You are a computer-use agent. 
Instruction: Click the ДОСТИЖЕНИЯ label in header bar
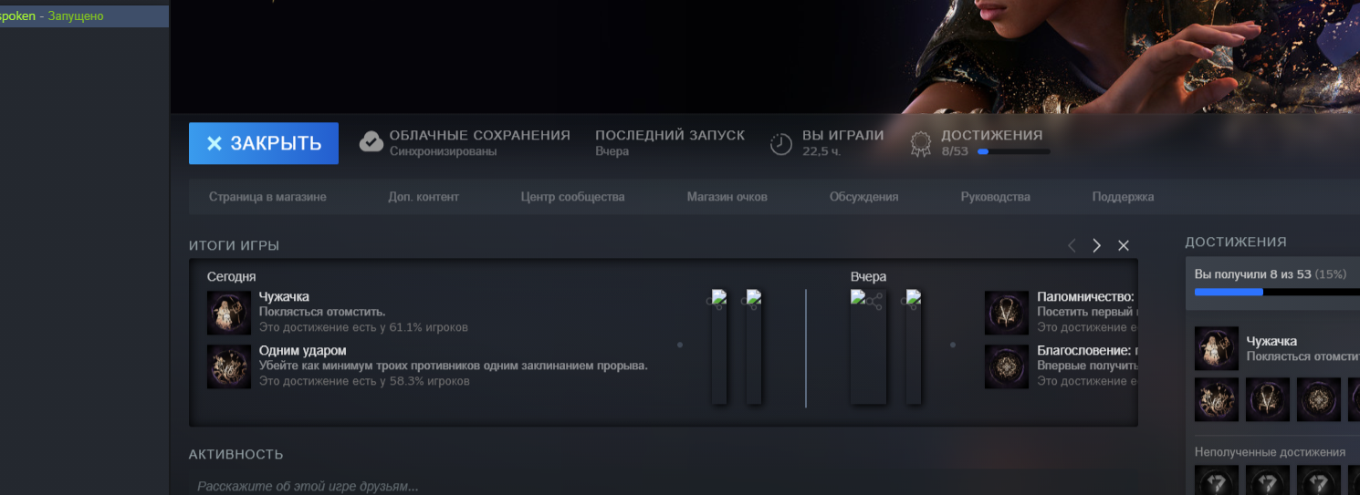[992, 135]
